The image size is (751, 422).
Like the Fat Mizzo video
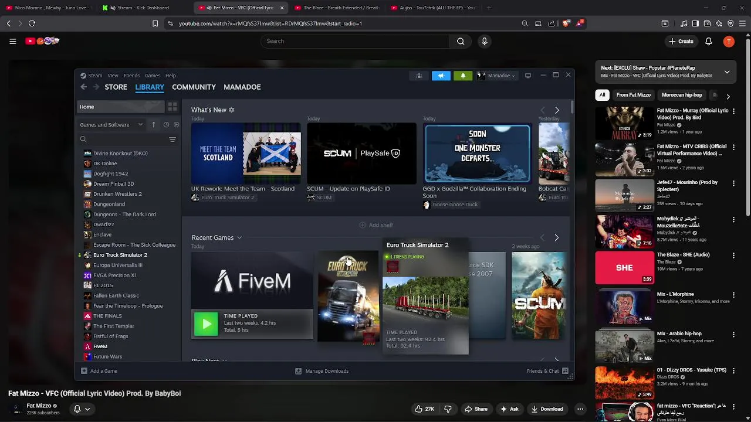pyautogui.click(x=424, y=409)
